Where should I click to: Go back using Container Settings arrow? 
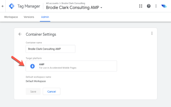coord(20,34)
